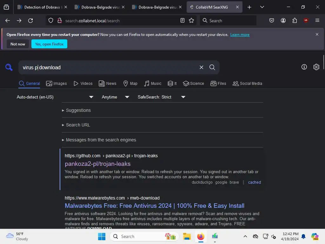Click Windows taskbar Search box
Viewport: 325px width, 244px height.
click(144, 236)
